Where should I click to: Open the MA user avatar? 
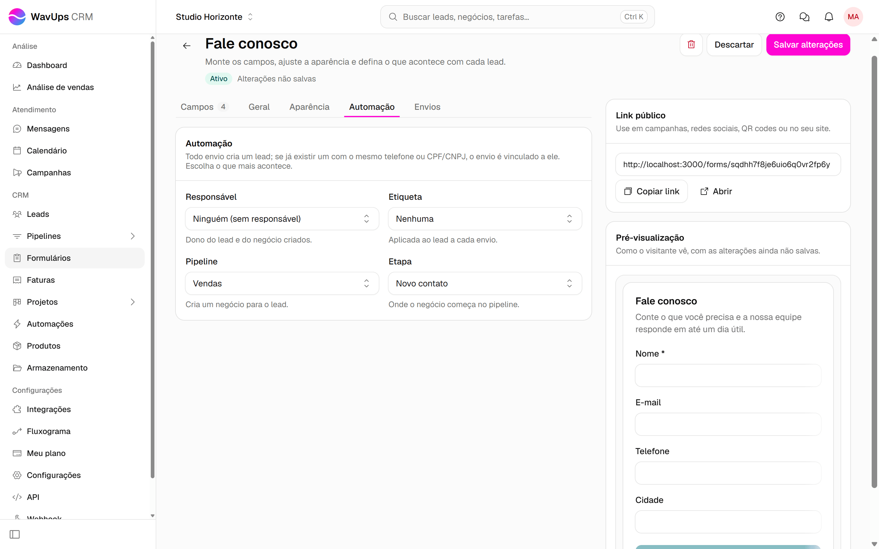coord(853,17)
